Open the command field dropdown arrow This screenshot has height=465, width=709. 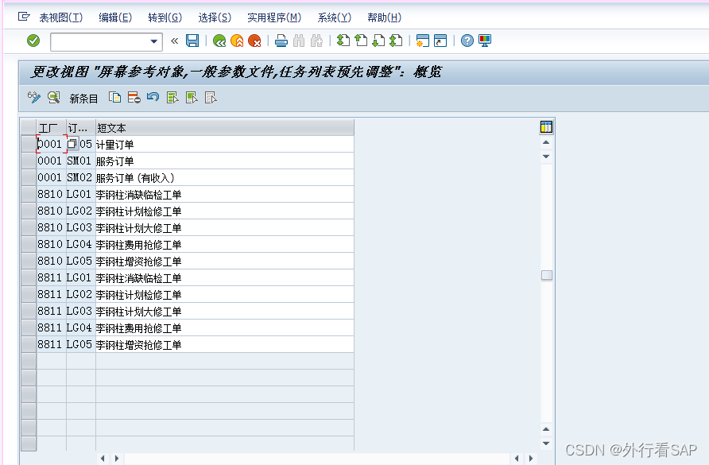click(x=153, y=41)
